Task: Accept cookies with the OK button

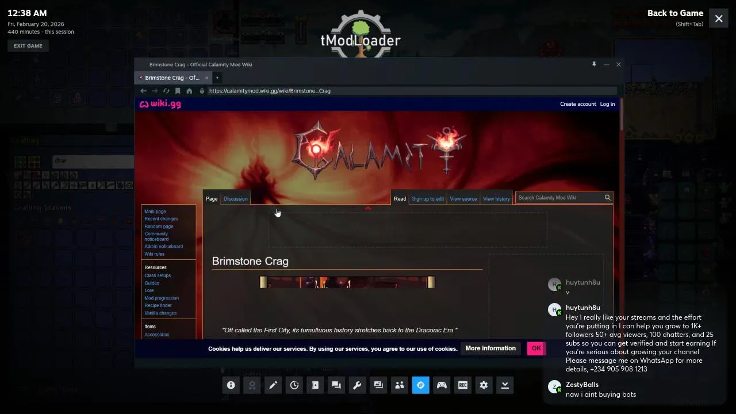Action: 536,348
